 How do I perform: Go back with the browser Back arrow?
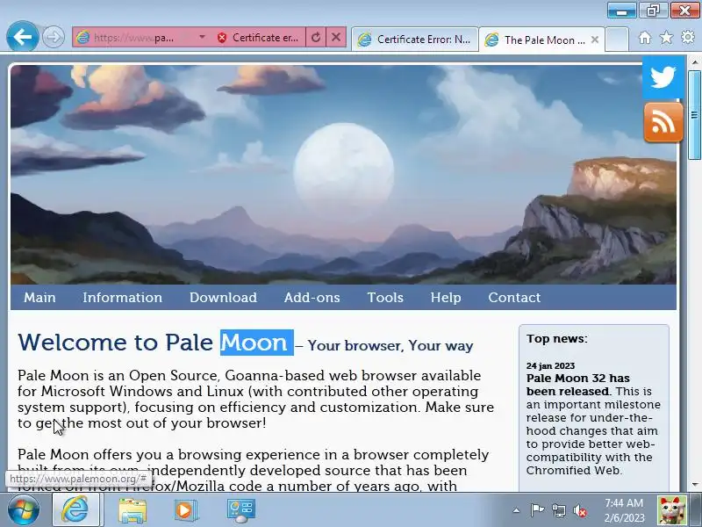point(23,36)
